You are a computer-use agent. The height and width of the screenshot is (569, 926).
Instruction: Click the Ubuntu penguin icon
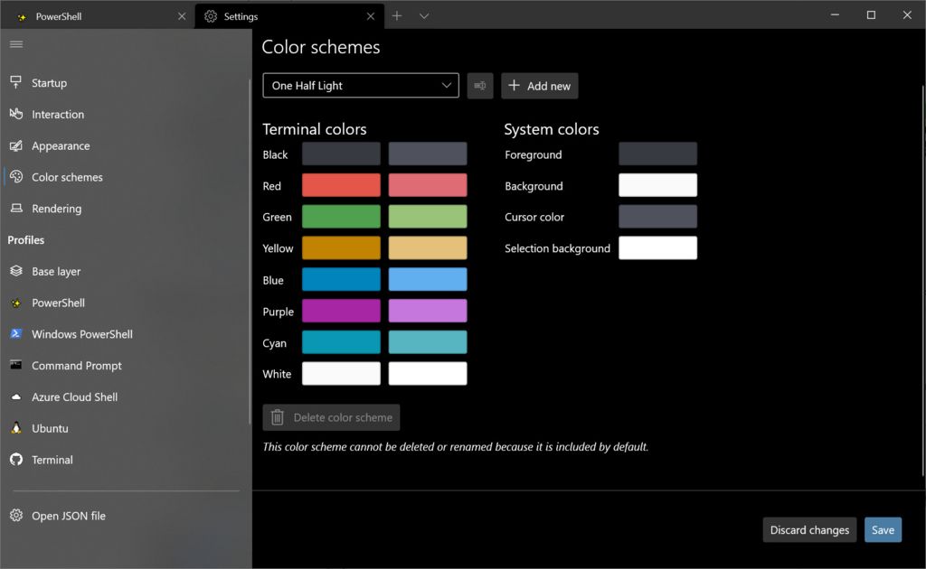coord(16,428)
